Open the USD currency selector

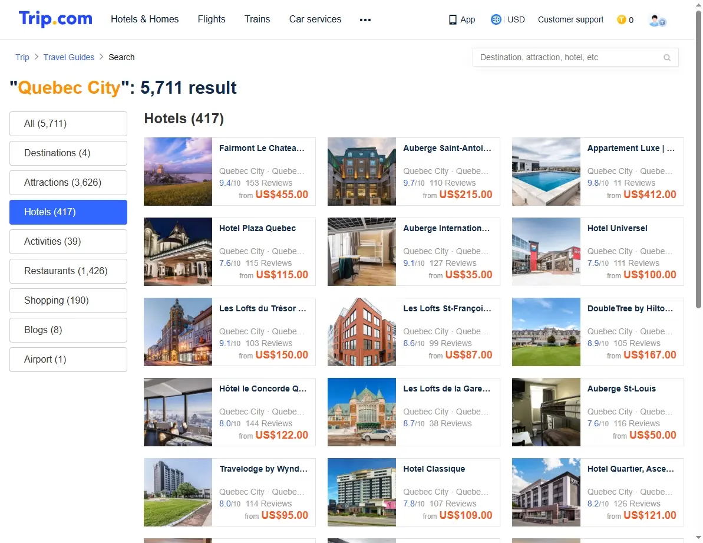point(516,19)
